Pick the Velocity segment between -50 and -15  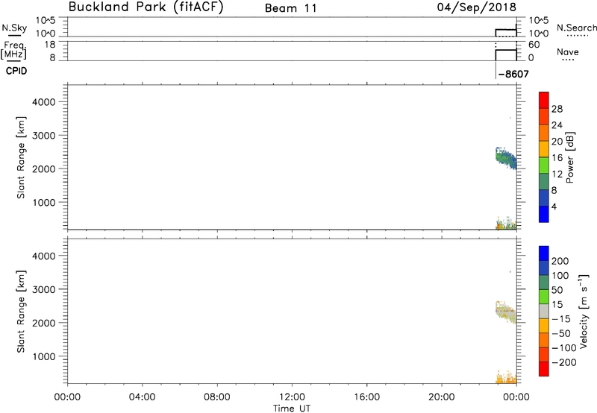pos(544,326)
